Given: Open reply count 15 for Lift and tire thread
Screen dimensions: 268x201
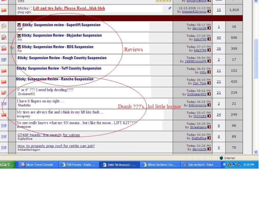Looking at the screenshot, I should [x=219, y=10].
